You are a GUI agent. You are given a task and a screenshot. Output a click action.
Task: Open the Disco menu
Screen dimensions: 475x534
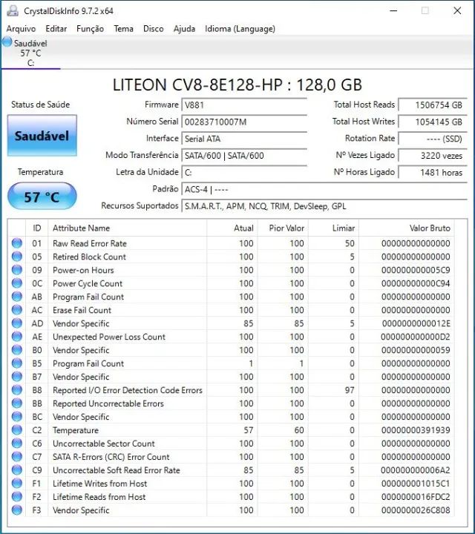pyautogui.click(x=154, y=29)
